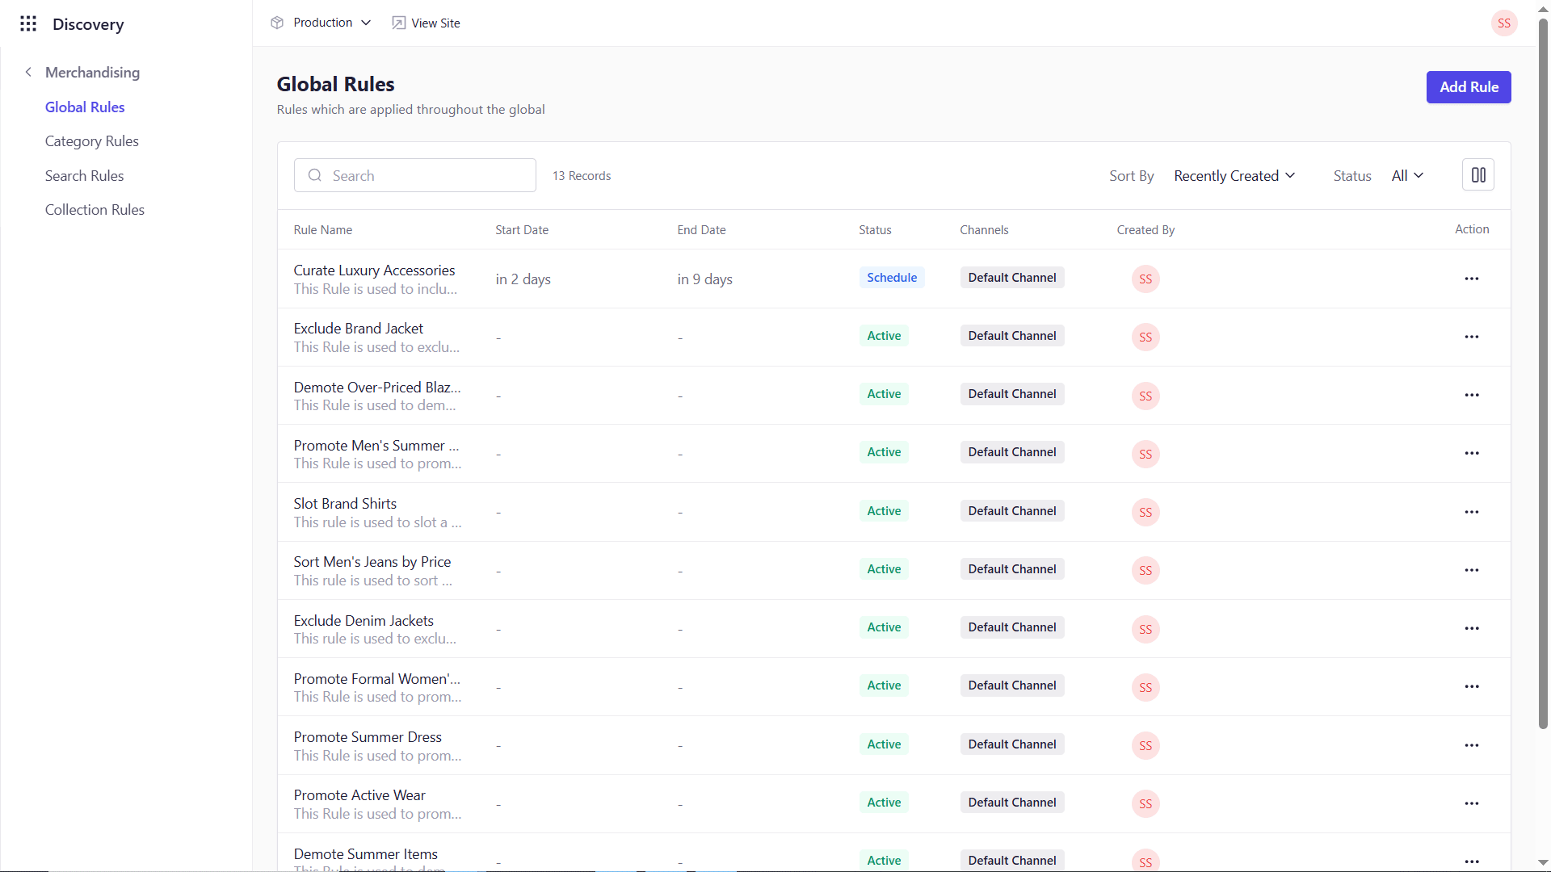Open the SS user avatar in header
The image size is (1551, 872).
1503,23
